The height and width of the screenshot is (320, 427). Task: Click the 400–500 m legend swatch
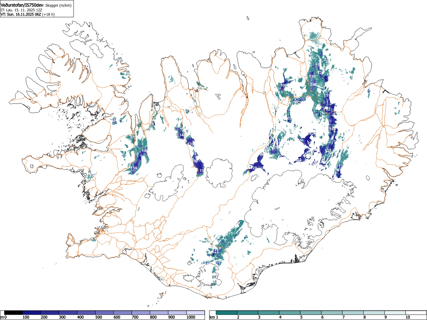pyautogui.click(x=86, y=313)
